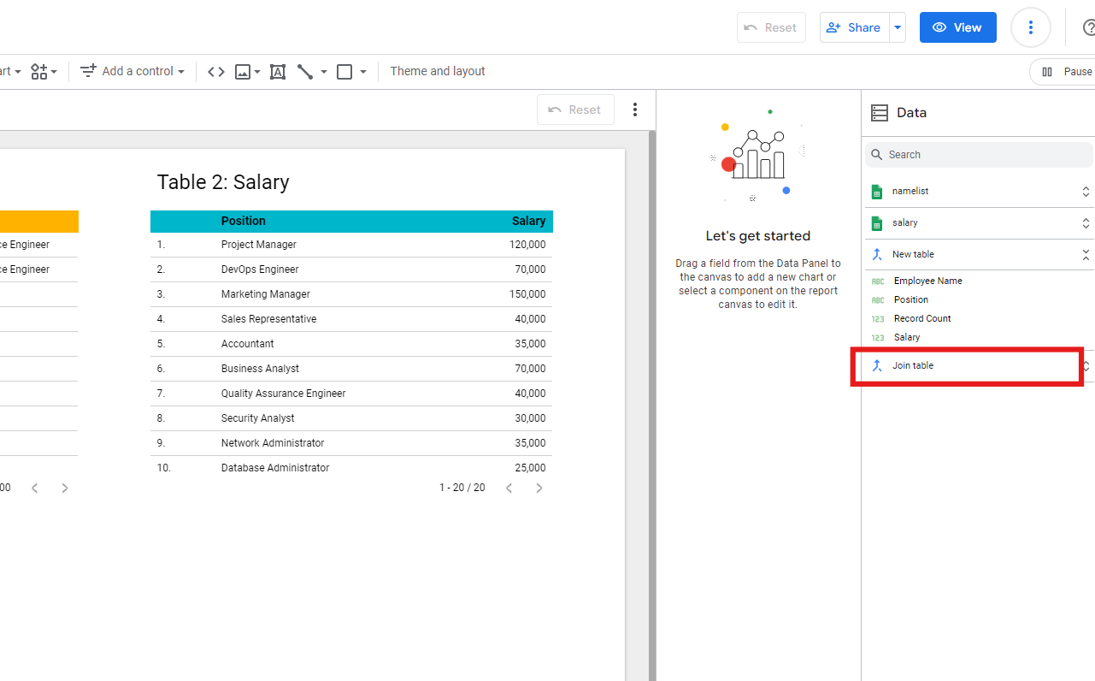Open the Add a control dropdown
Viewport: 1095px width, 681px height.
(x=132, y=72)
